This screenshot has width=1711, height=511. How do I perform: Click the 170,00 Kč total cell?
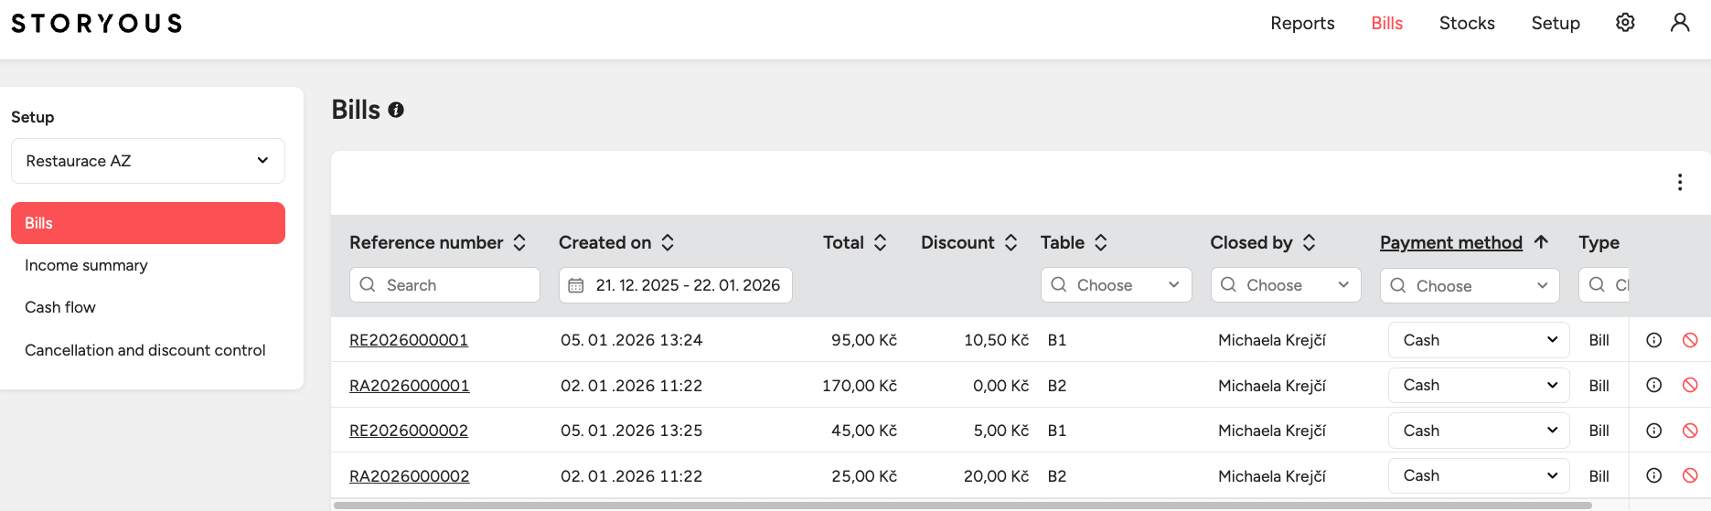pyautogui.click(x=860, y=386)
